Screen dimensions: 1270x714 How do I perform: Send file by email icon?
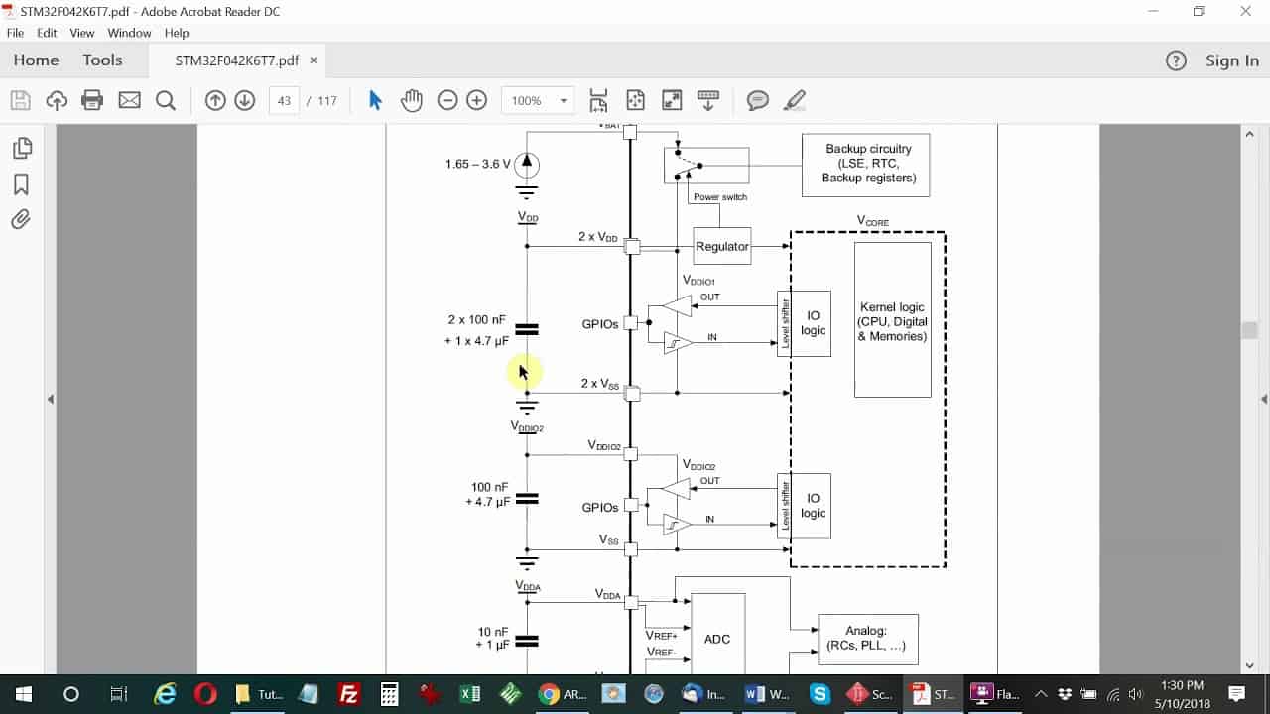[x=129, y=100]
